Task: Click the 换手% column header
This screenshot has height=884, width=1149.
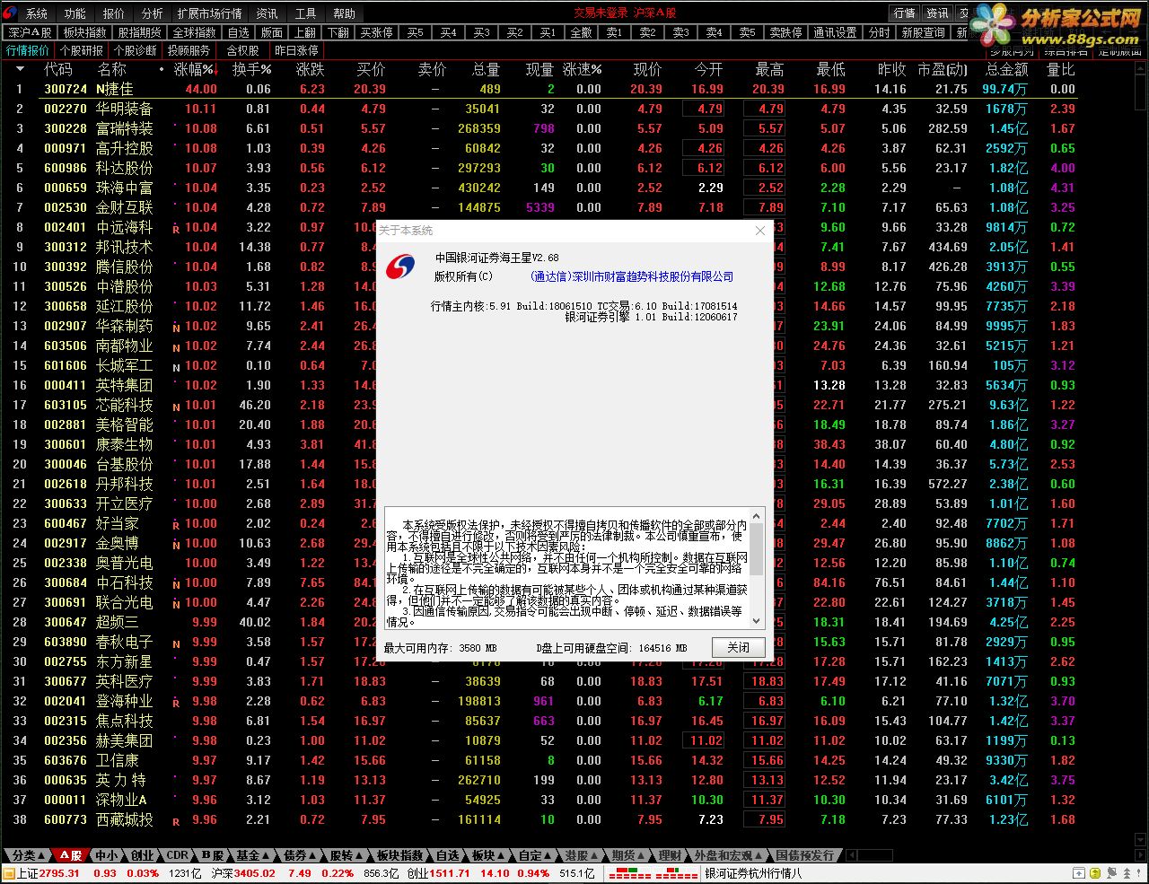Action: [x=251, y=69]
